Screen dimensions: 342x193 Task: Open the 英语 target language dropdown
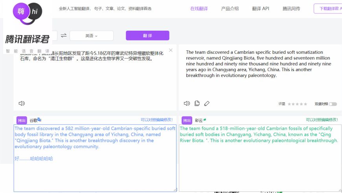[91, 35]
